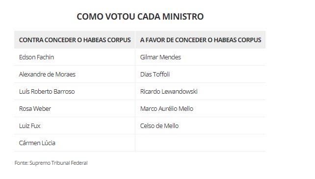Click the Ricardo Lewandowski name
This screenshot has height=179, width=315.
point(169,91)
